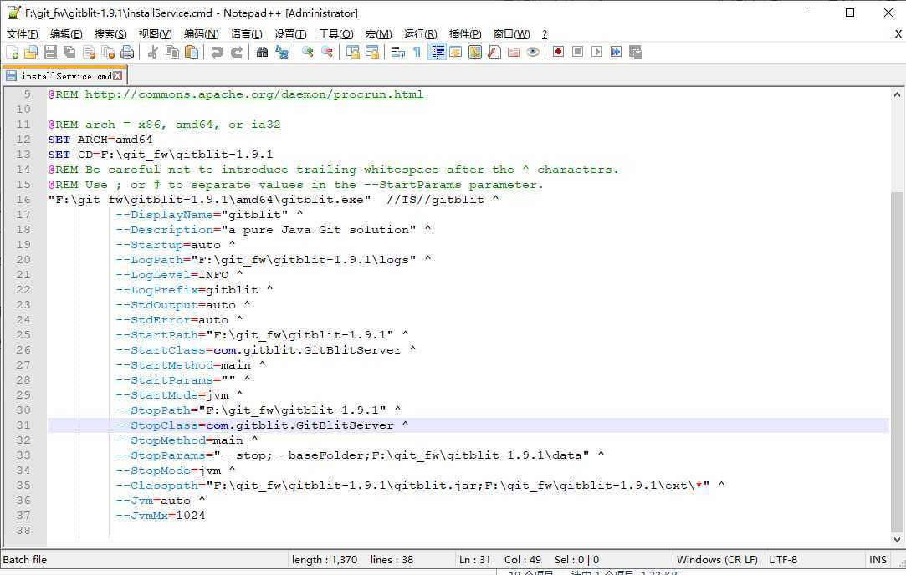Click the vertical scrollbar thumb

[x=897, y=361]
